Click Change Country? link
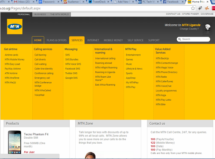The height and width of the screenshot is (159, 215). click(x=189, y=29)
